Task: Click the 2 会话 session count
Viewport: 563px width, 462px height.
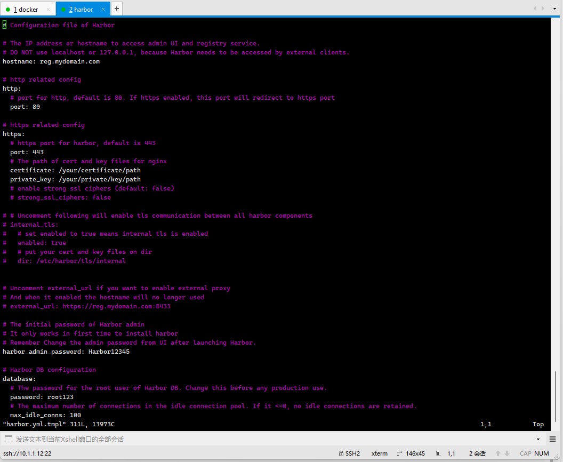Action: click(477, 453)
